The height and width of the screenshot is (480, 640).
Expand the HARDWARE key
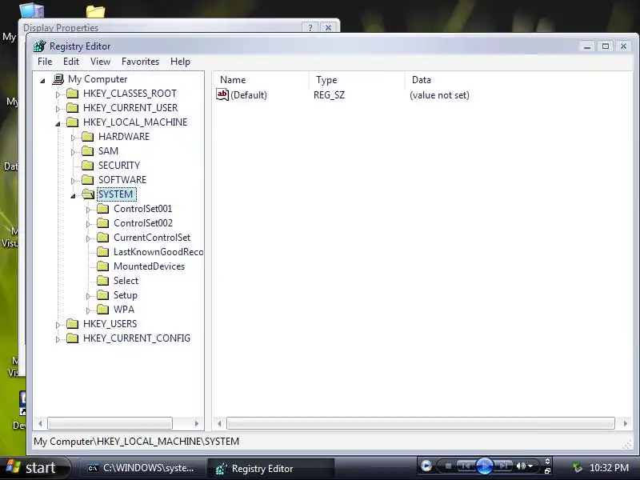[x=73, y=138]
